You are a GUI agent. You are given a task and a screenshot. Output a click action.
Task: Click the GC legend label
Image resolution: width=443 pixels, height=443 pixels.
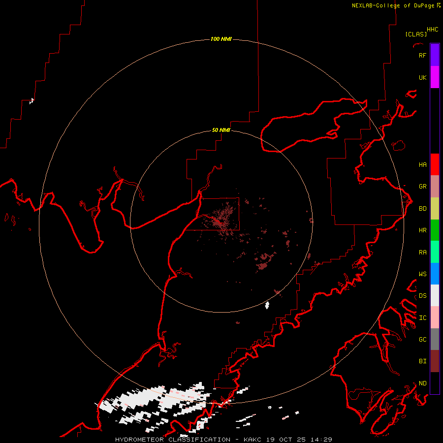point(422,340)
